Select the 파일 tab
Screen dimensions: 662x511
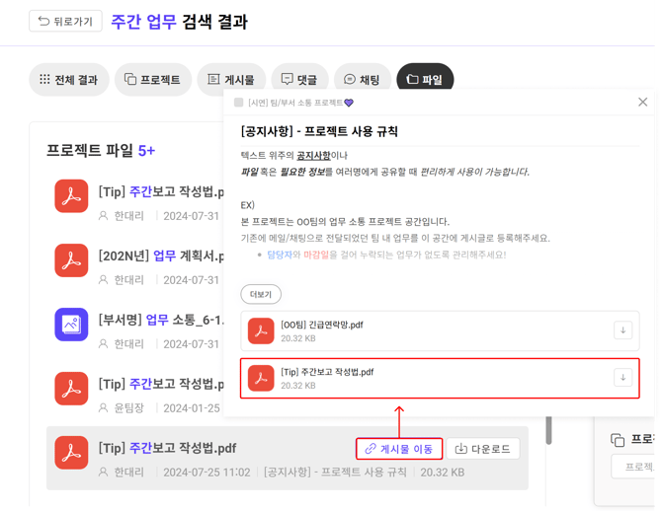pos(425,80)
